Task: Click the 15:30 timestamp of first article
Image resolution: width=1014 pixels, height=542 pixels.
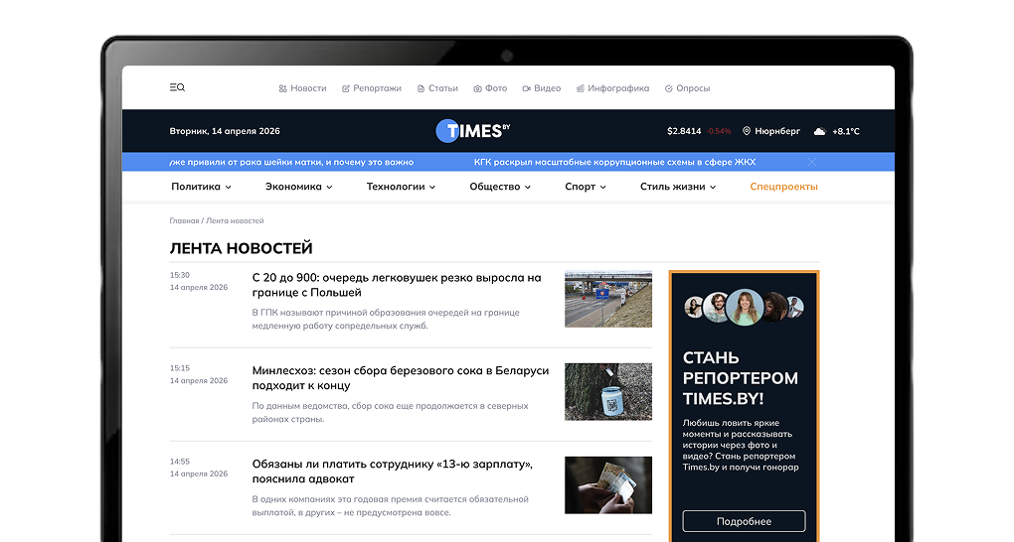Action: point(180,275)
